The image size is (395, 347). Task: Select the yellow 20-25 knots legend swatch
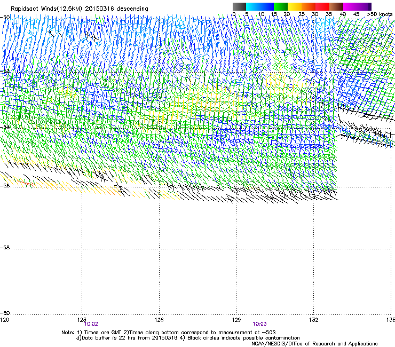coord(295,6)
